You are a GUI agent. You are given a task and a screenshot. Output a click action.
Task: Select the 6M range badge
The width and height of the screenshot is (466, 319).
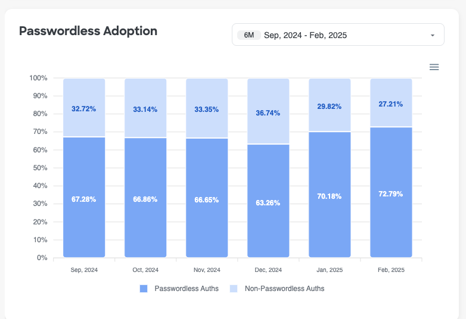[248, 35]
